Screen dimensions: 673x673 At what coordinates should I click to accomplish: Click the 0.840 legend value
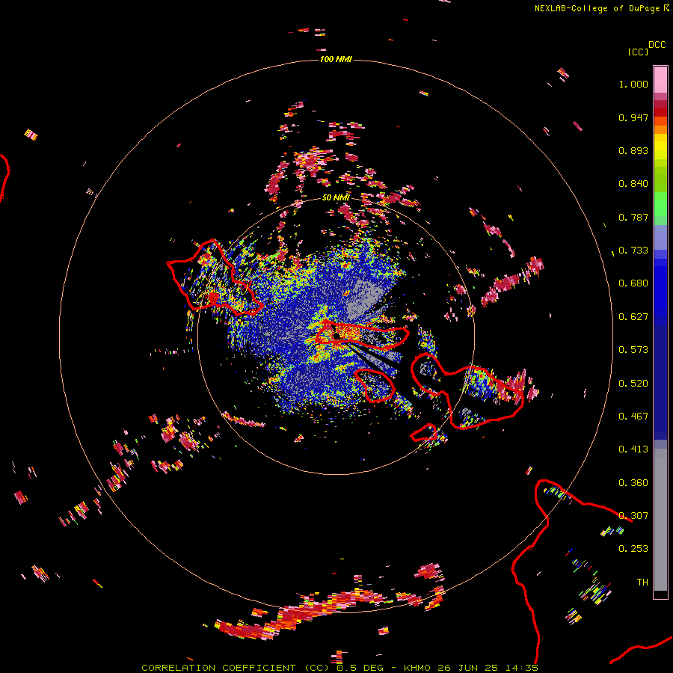point(633,184)
